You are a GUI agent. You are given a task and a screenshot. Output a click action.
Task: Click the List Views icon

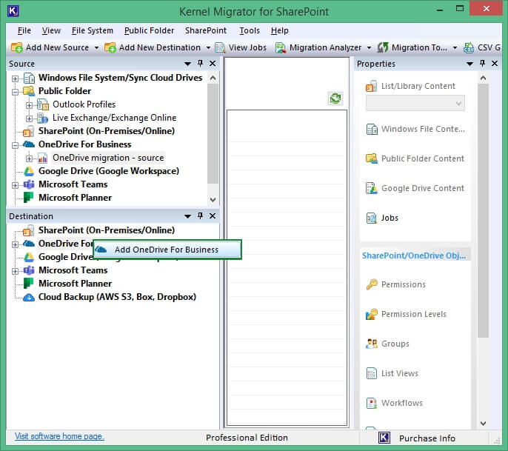pyautogui.click(x=372, y=373)
